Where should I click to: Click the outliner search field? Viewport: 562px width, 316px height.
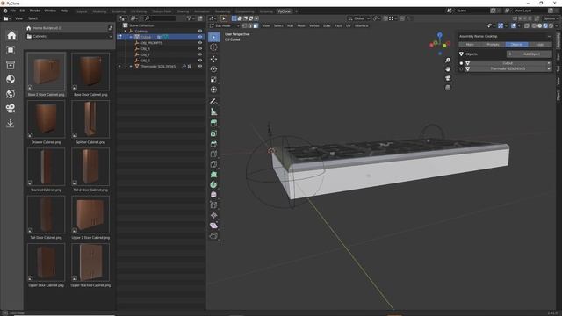(160, 18)
